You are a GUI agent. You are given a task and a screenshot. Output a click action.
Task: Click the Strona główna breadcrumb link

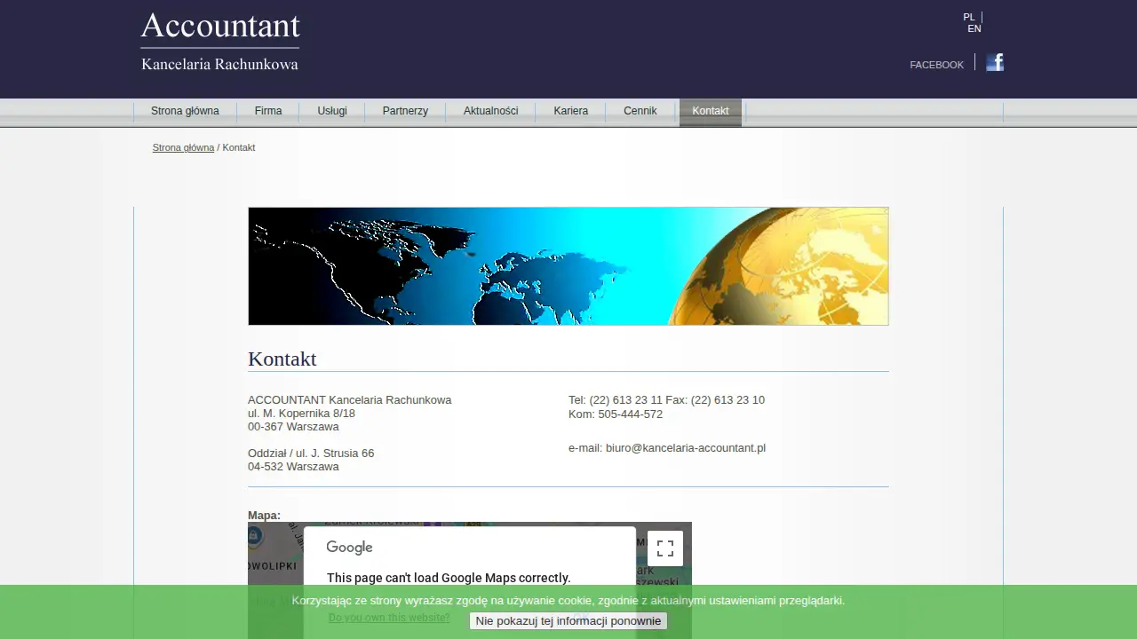pyautogui.click(x=183, y=147)
